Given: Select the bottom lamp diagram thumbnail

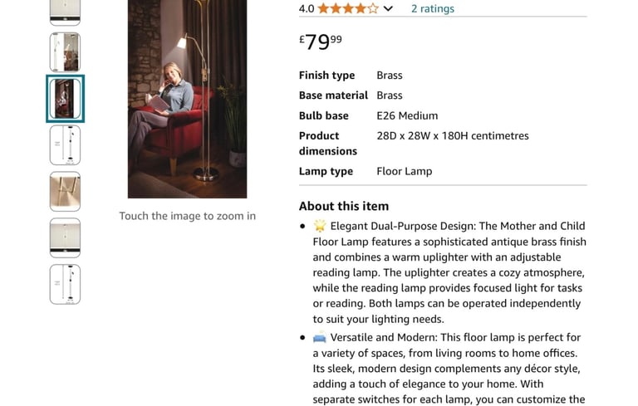Looking at the screenshot, I should pyautogui.click(x=65, y=284).
